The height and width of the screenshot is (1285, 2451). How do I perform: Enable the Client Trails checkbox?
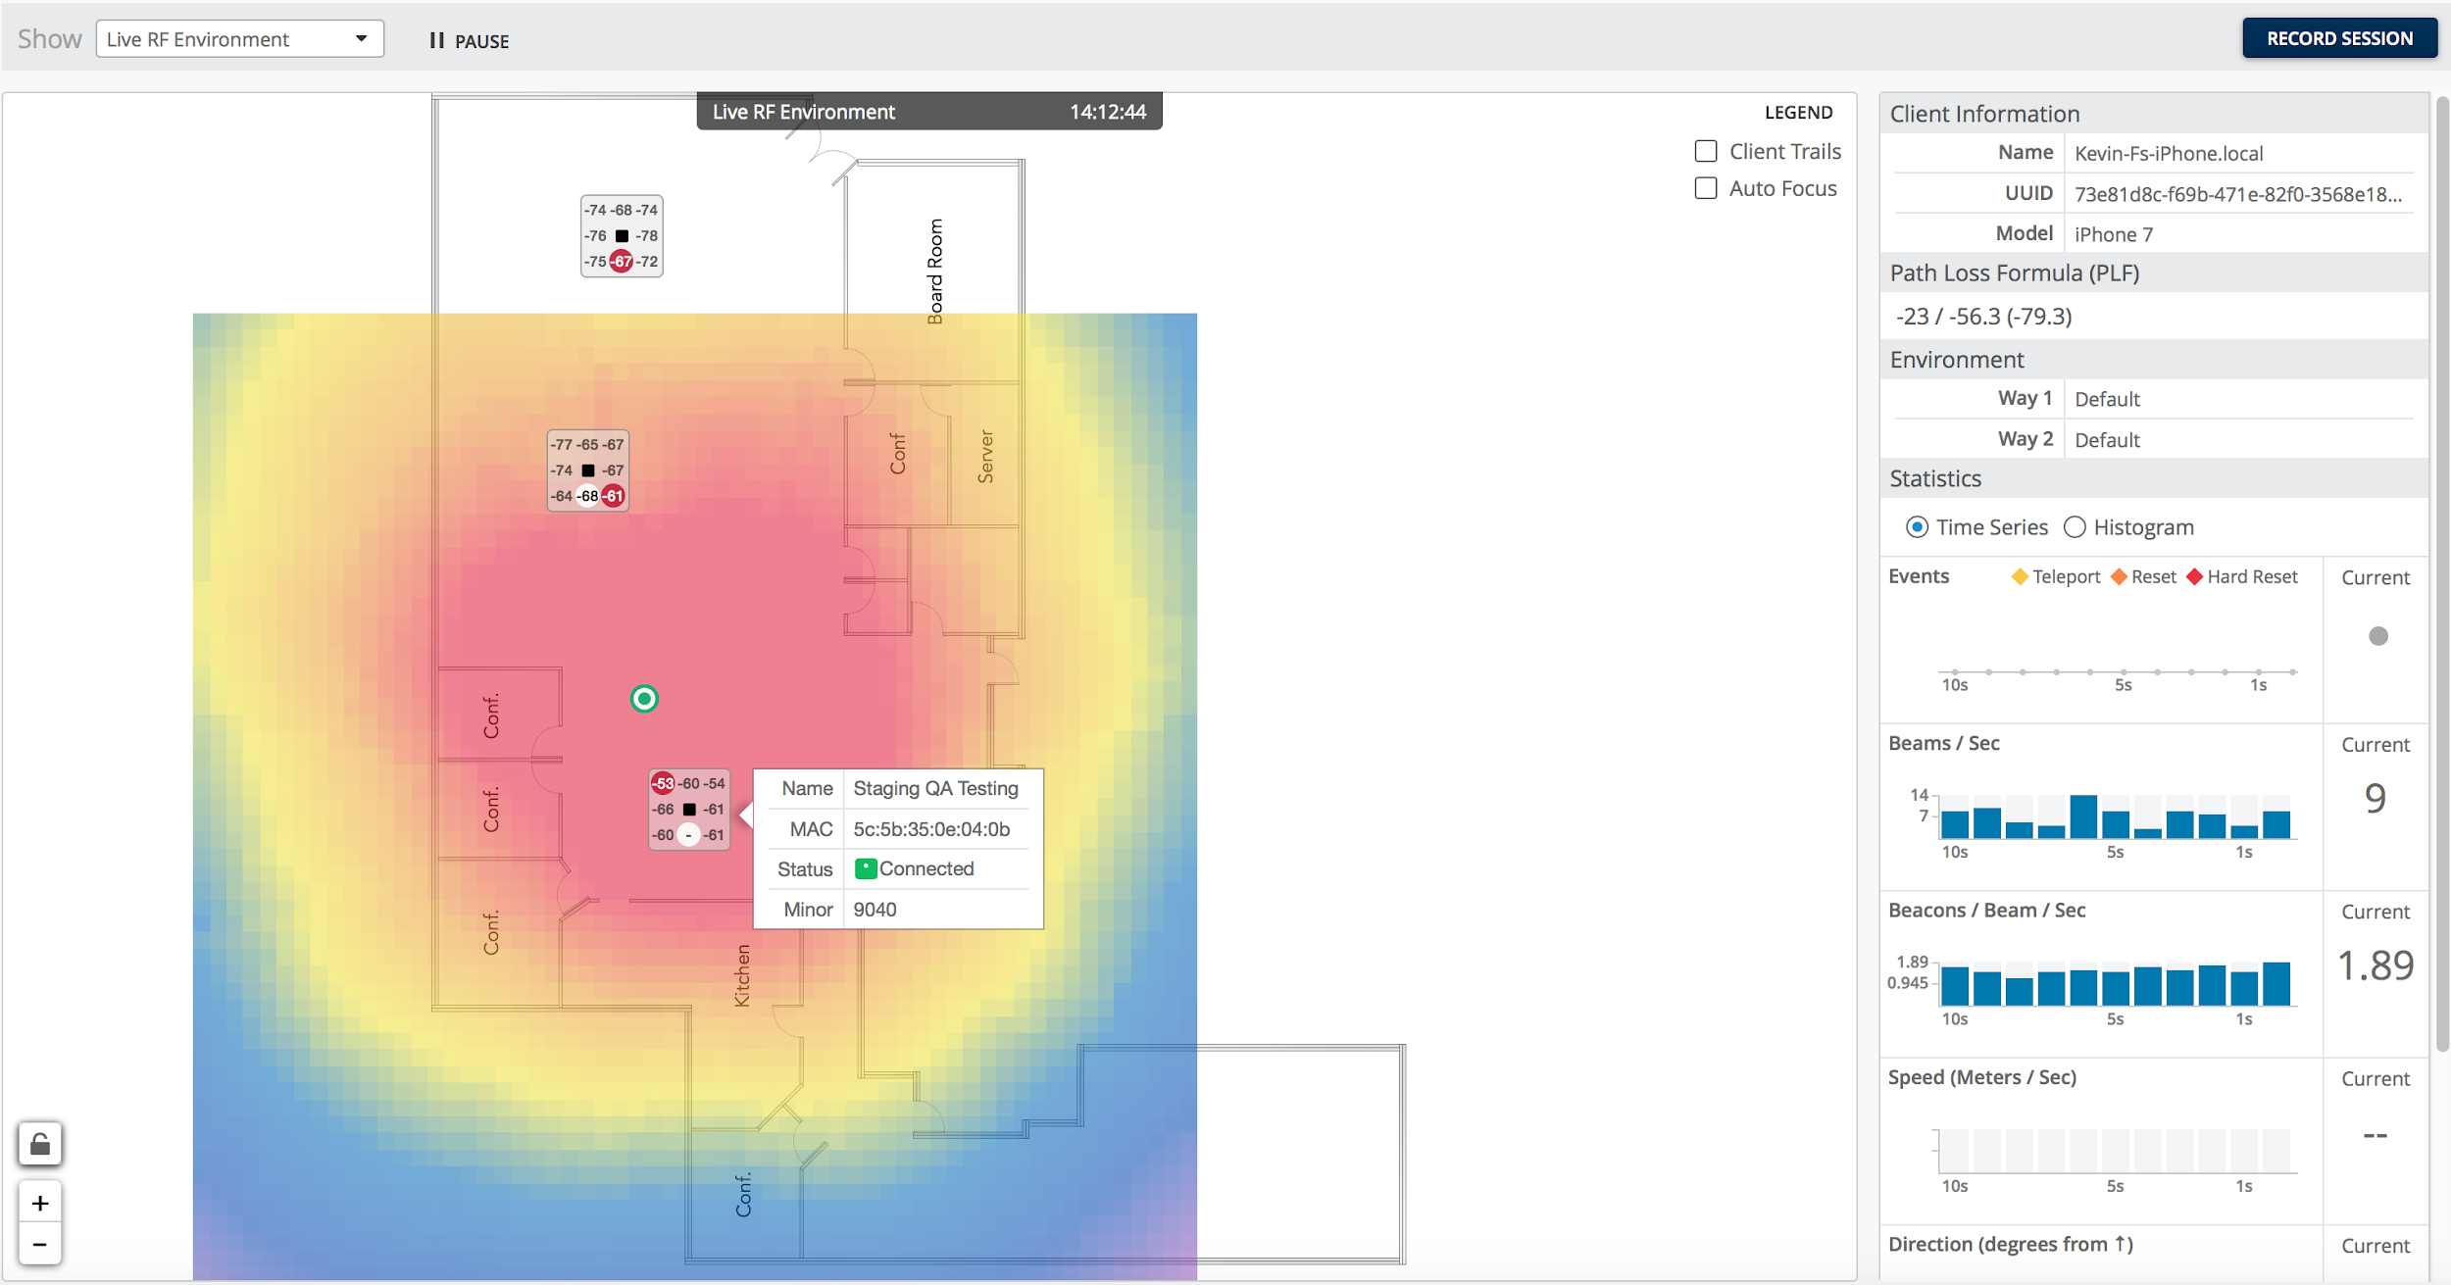point(1706,151)
